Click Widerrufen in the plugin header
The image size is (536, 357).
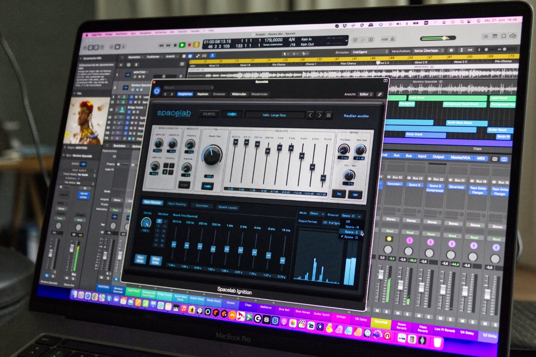coord(239,94)
